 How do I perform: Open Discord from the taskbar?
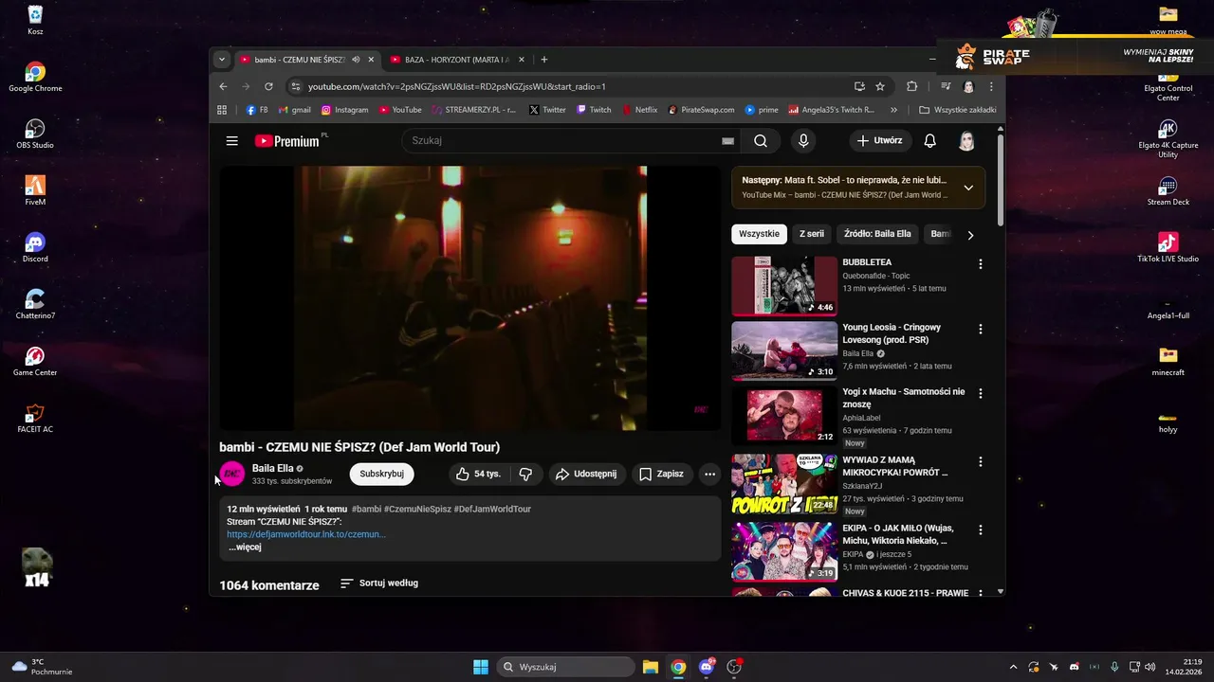coord(707,667)
